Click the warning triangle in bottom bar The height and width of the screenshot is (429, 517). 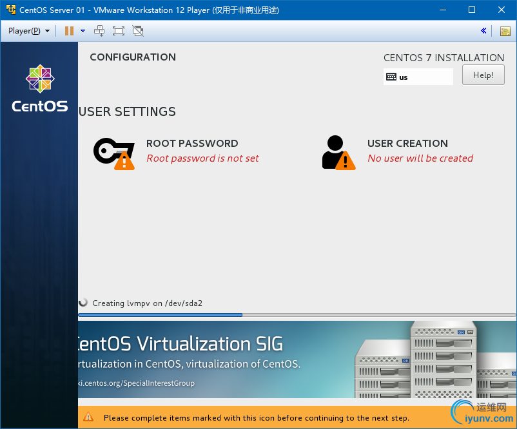(x=88, y=417)
